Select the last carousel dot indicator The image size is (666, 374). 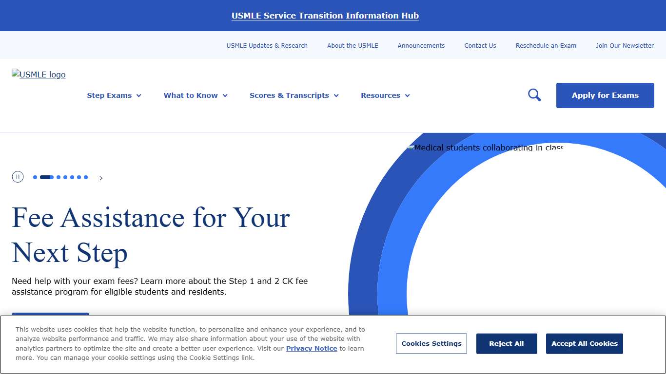[x=86, y=177]
